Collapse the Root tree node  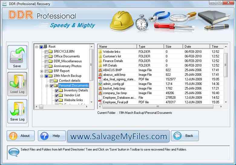point(37,47)
